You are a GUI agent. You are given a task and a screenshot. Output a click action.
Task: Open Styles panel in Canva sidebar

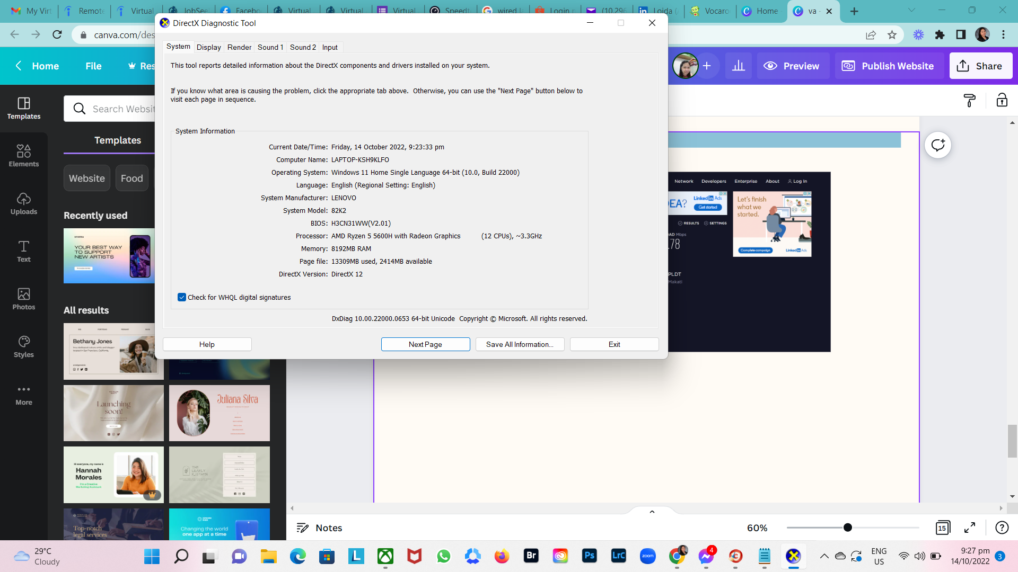click(x=24, y=346)
